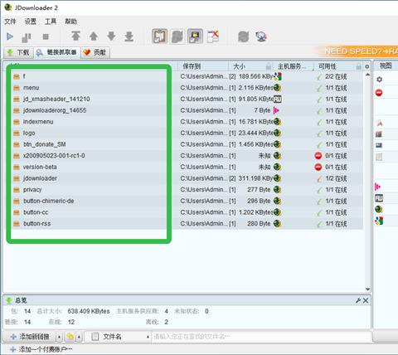Start all downloads with the play button
The image size is (398, 355).
(x=10, y=36)
